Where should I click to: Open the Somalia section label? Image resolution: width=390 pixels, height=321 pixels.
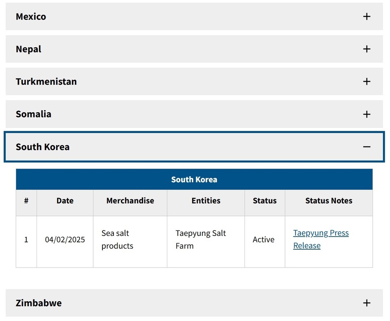(33, 114)
